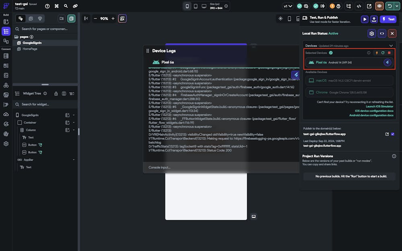Expand the AppBar options dropdown arrow

(x=74, y=159)
